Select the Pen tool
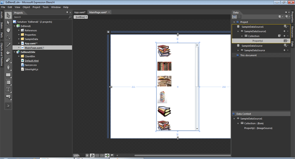This screenshot has width=295, height=159. click(x=8, y=67)
